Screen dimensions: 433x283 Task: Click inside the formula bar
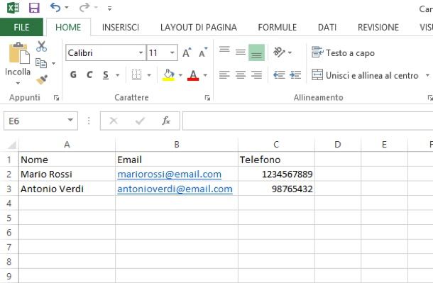307,121
